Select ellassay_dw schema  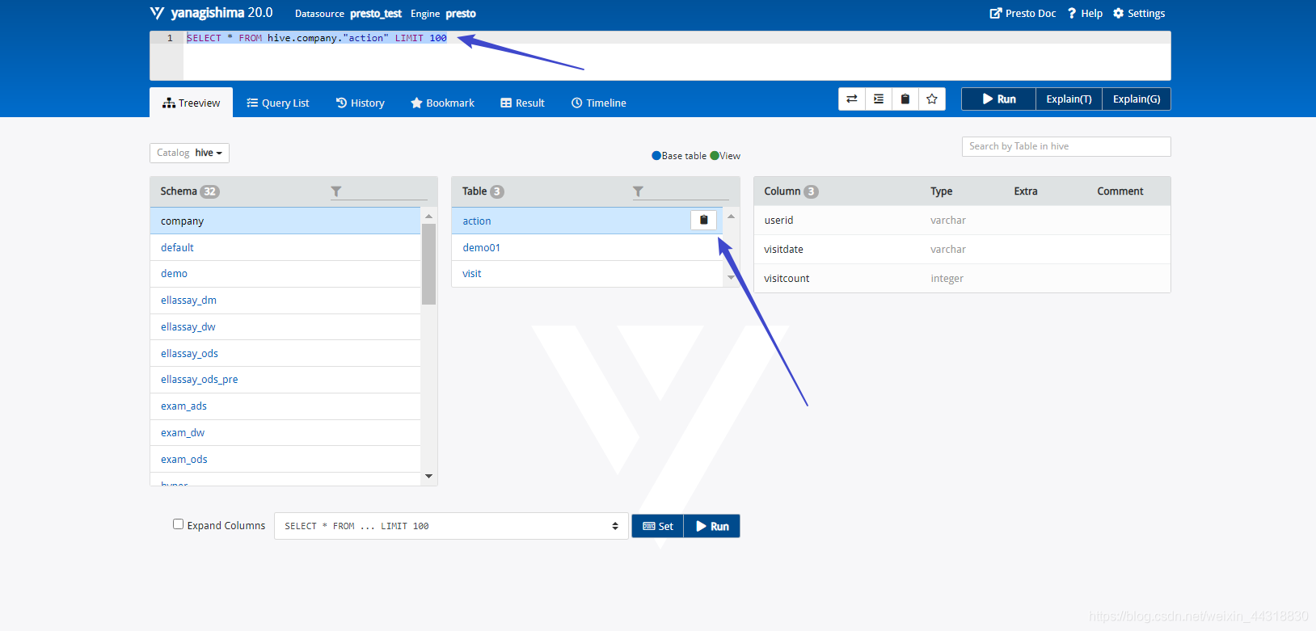(285, 327)
